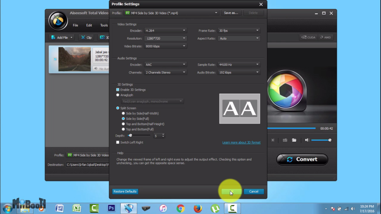
Task: Open the anaglyph type dropdown
Action: point(153,101)
